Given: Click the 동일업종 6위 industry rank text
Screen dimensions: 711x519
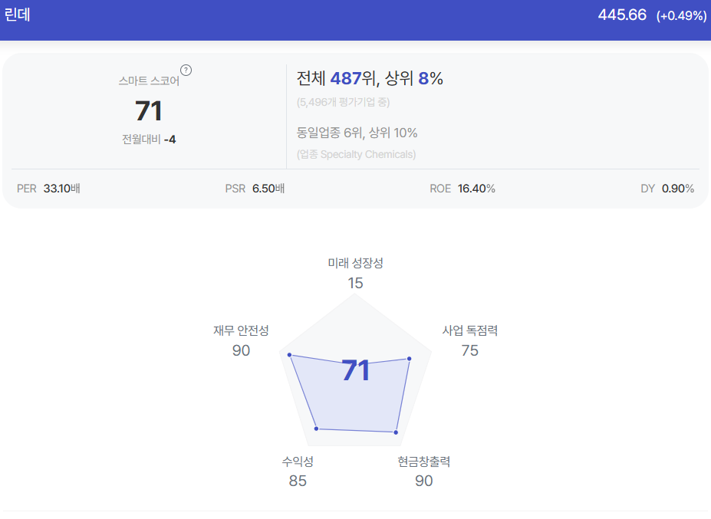Looking at the screenshot, I should click(330, 133).
